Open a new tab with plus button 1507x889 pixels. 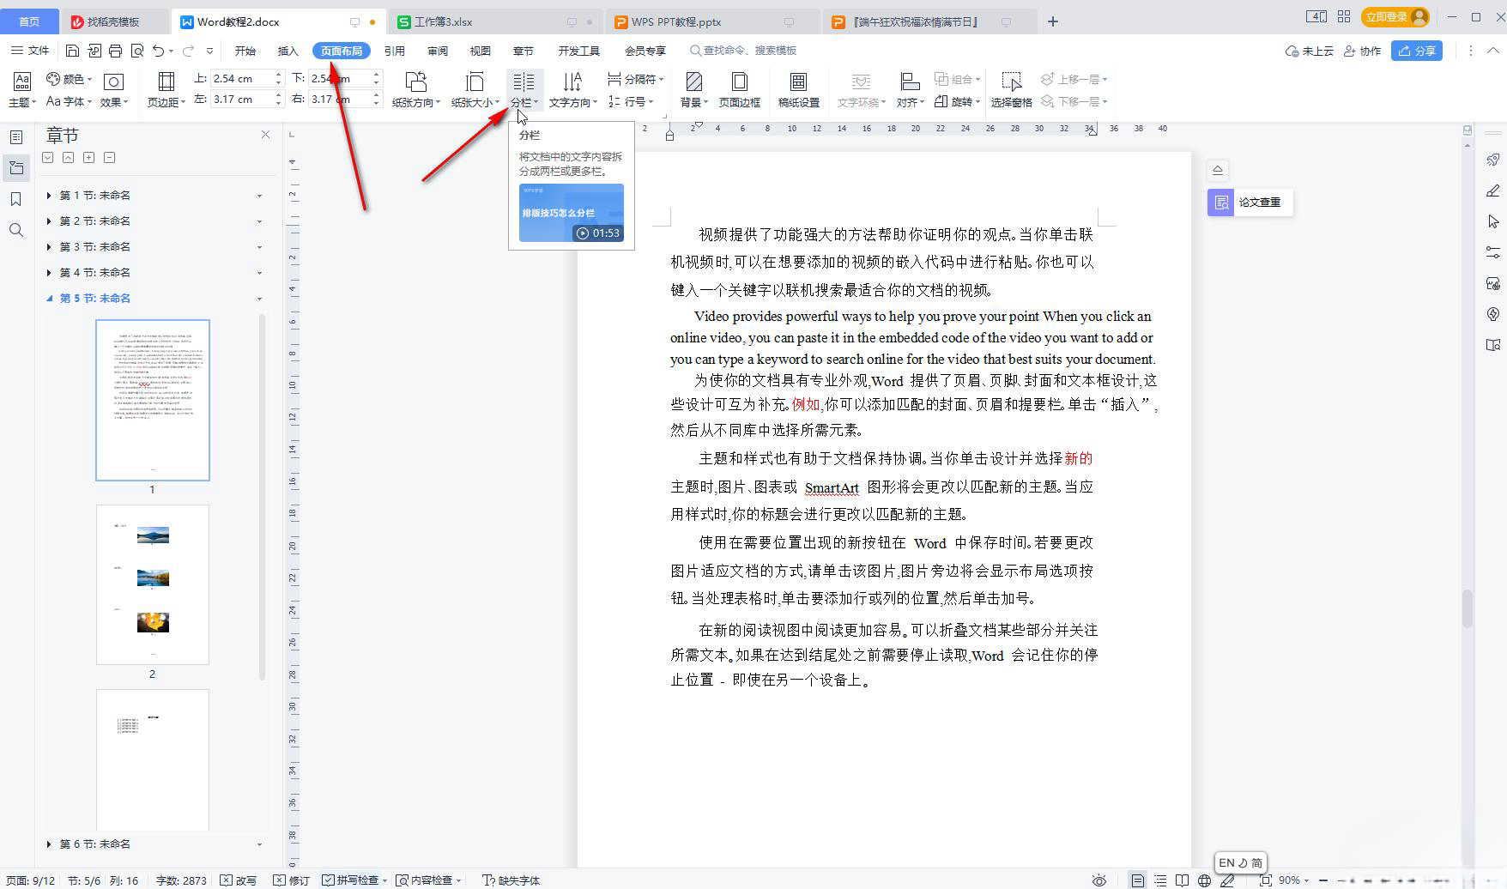[x=1053, y=21]
